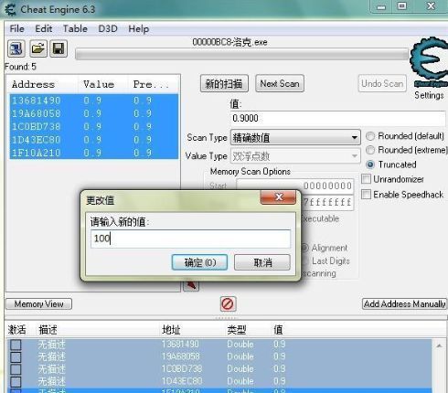
Task: Cancel with the 取消 button
Action: [262, 262]
